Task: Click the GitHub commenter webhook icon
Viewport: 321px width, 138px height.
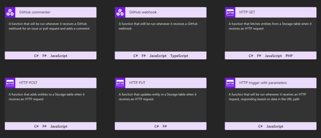Action: [x=10, y=12]
